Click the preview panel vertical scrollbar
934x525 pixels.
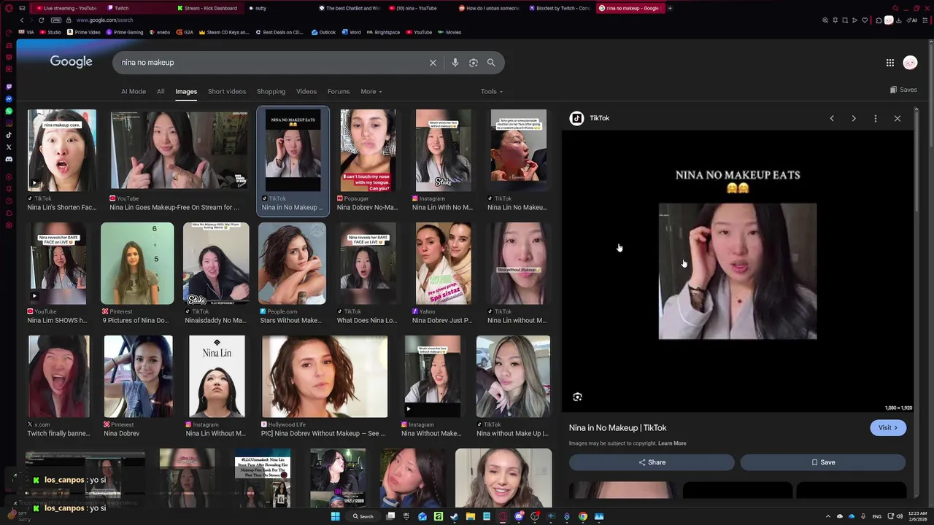point(916,160)
